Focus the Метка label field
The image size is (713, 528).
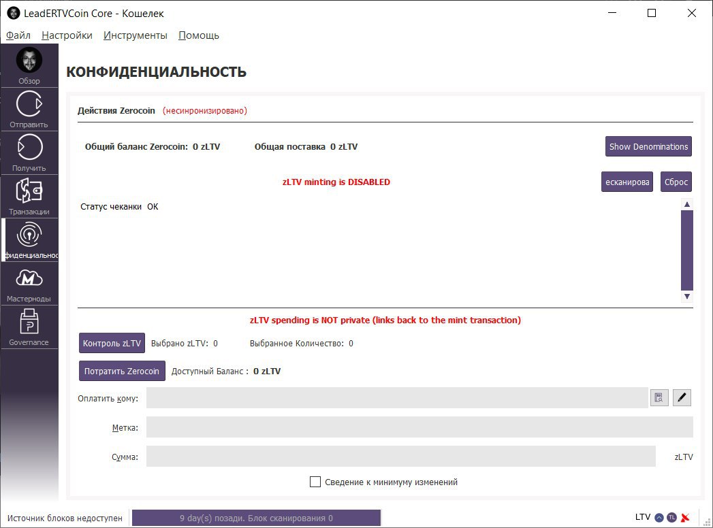point(419,427)
